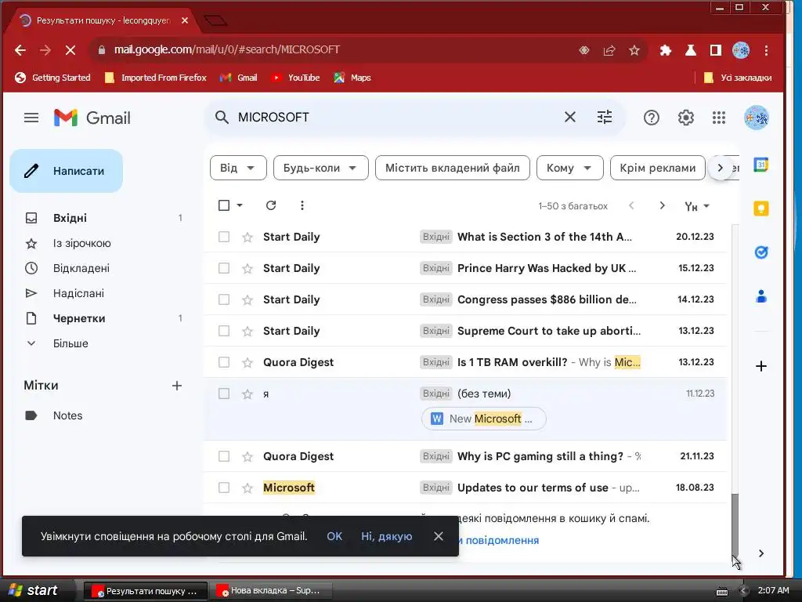The height and width of the screenshot is (602, 802).
Task: Open the Windows start button
Action: pos(34,590)
